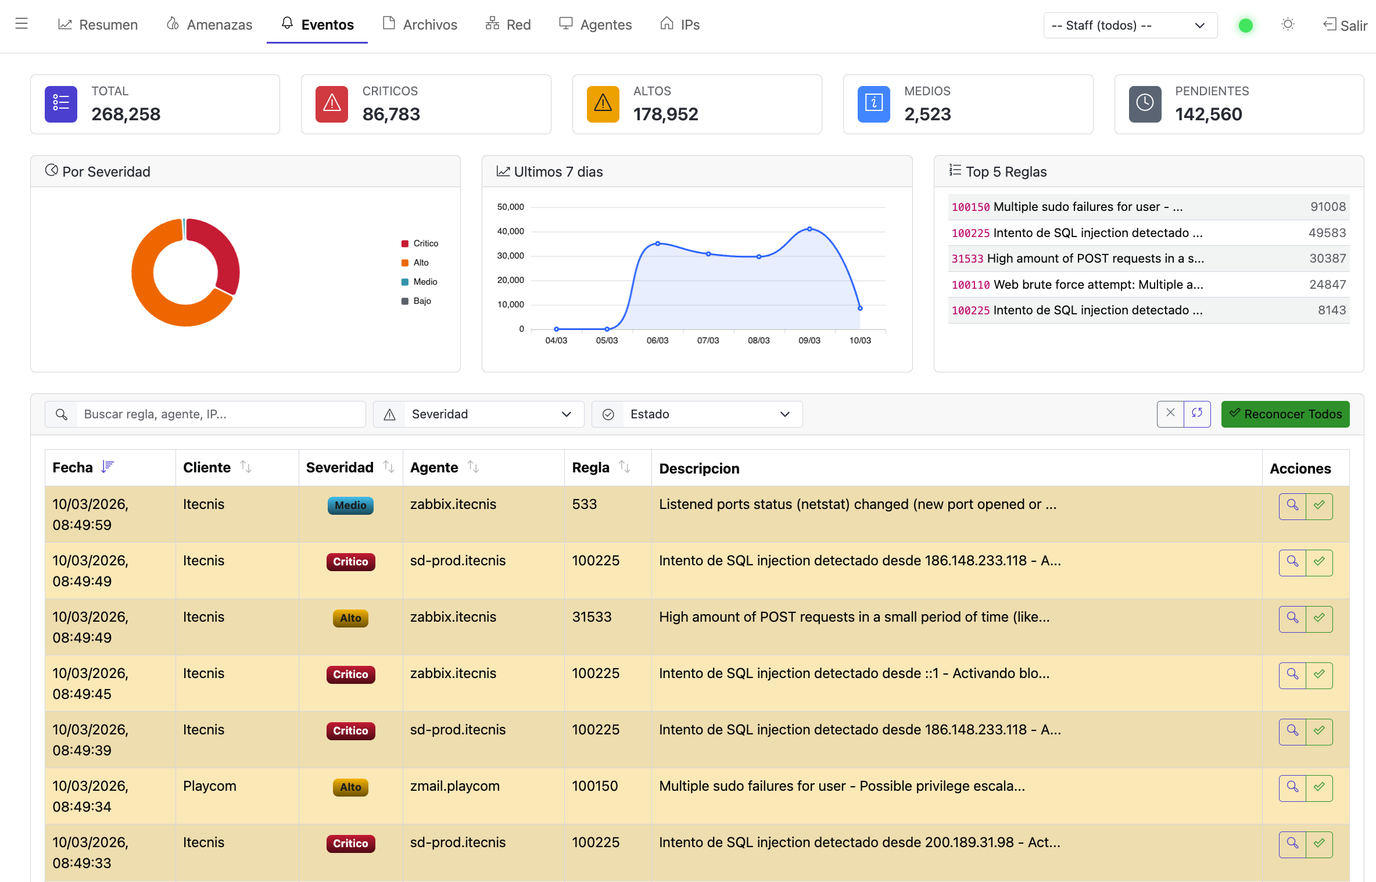Acknowledge the Playcom sudo failures event checkmark
The width and height of the screenshot is (1376, 882).
click(1319, 787)
